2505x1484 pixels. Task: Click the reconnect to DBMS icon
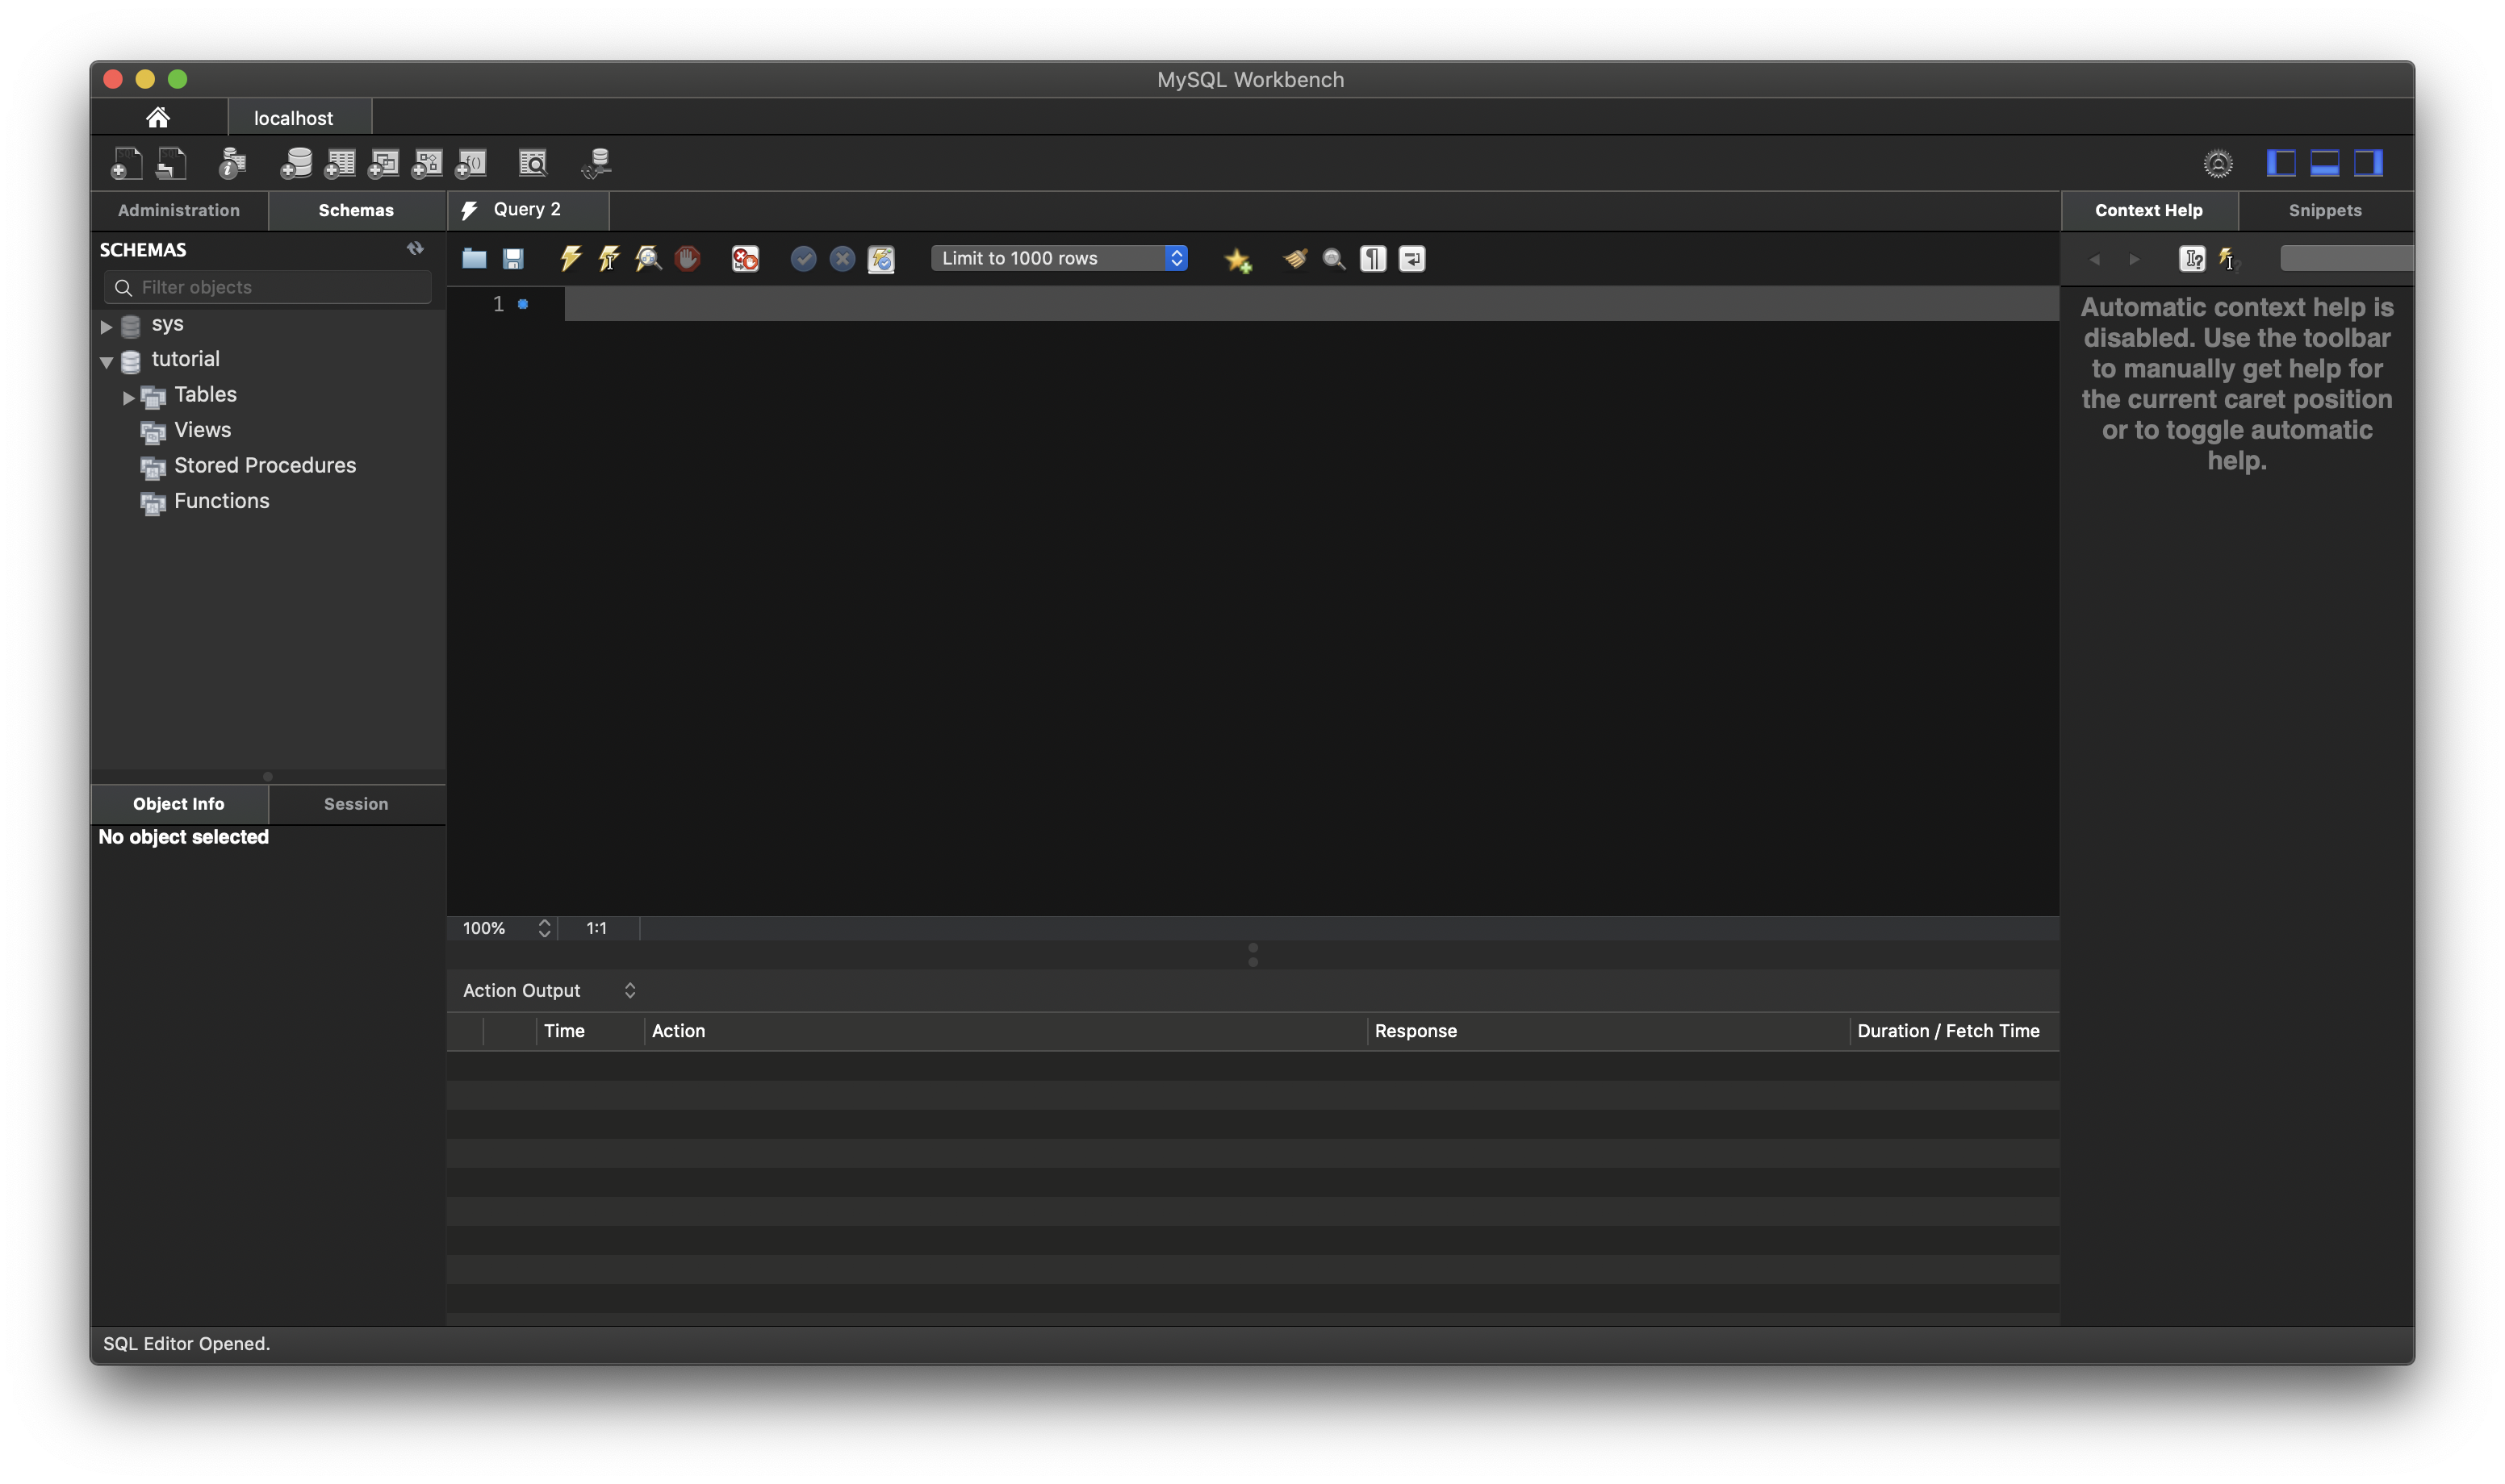point(596,163)
